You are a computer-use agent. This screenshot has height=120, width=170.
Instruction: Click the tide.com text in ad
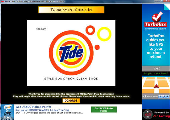41,29
